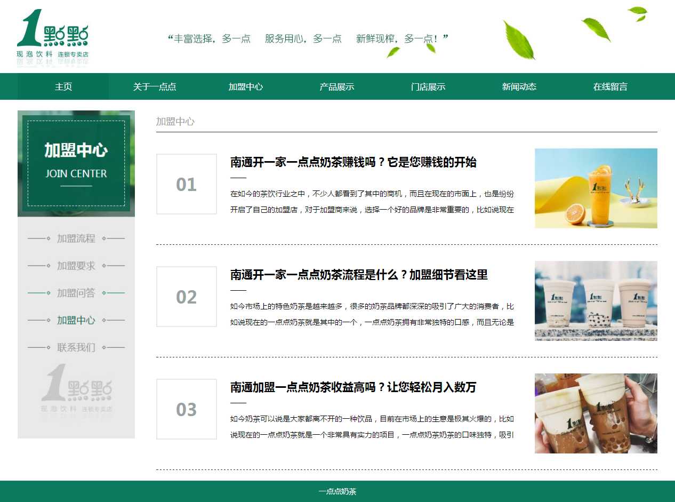Open 加盟问答 sidebar link
Viewport: 675px width, 502px height.
point(76,293)
